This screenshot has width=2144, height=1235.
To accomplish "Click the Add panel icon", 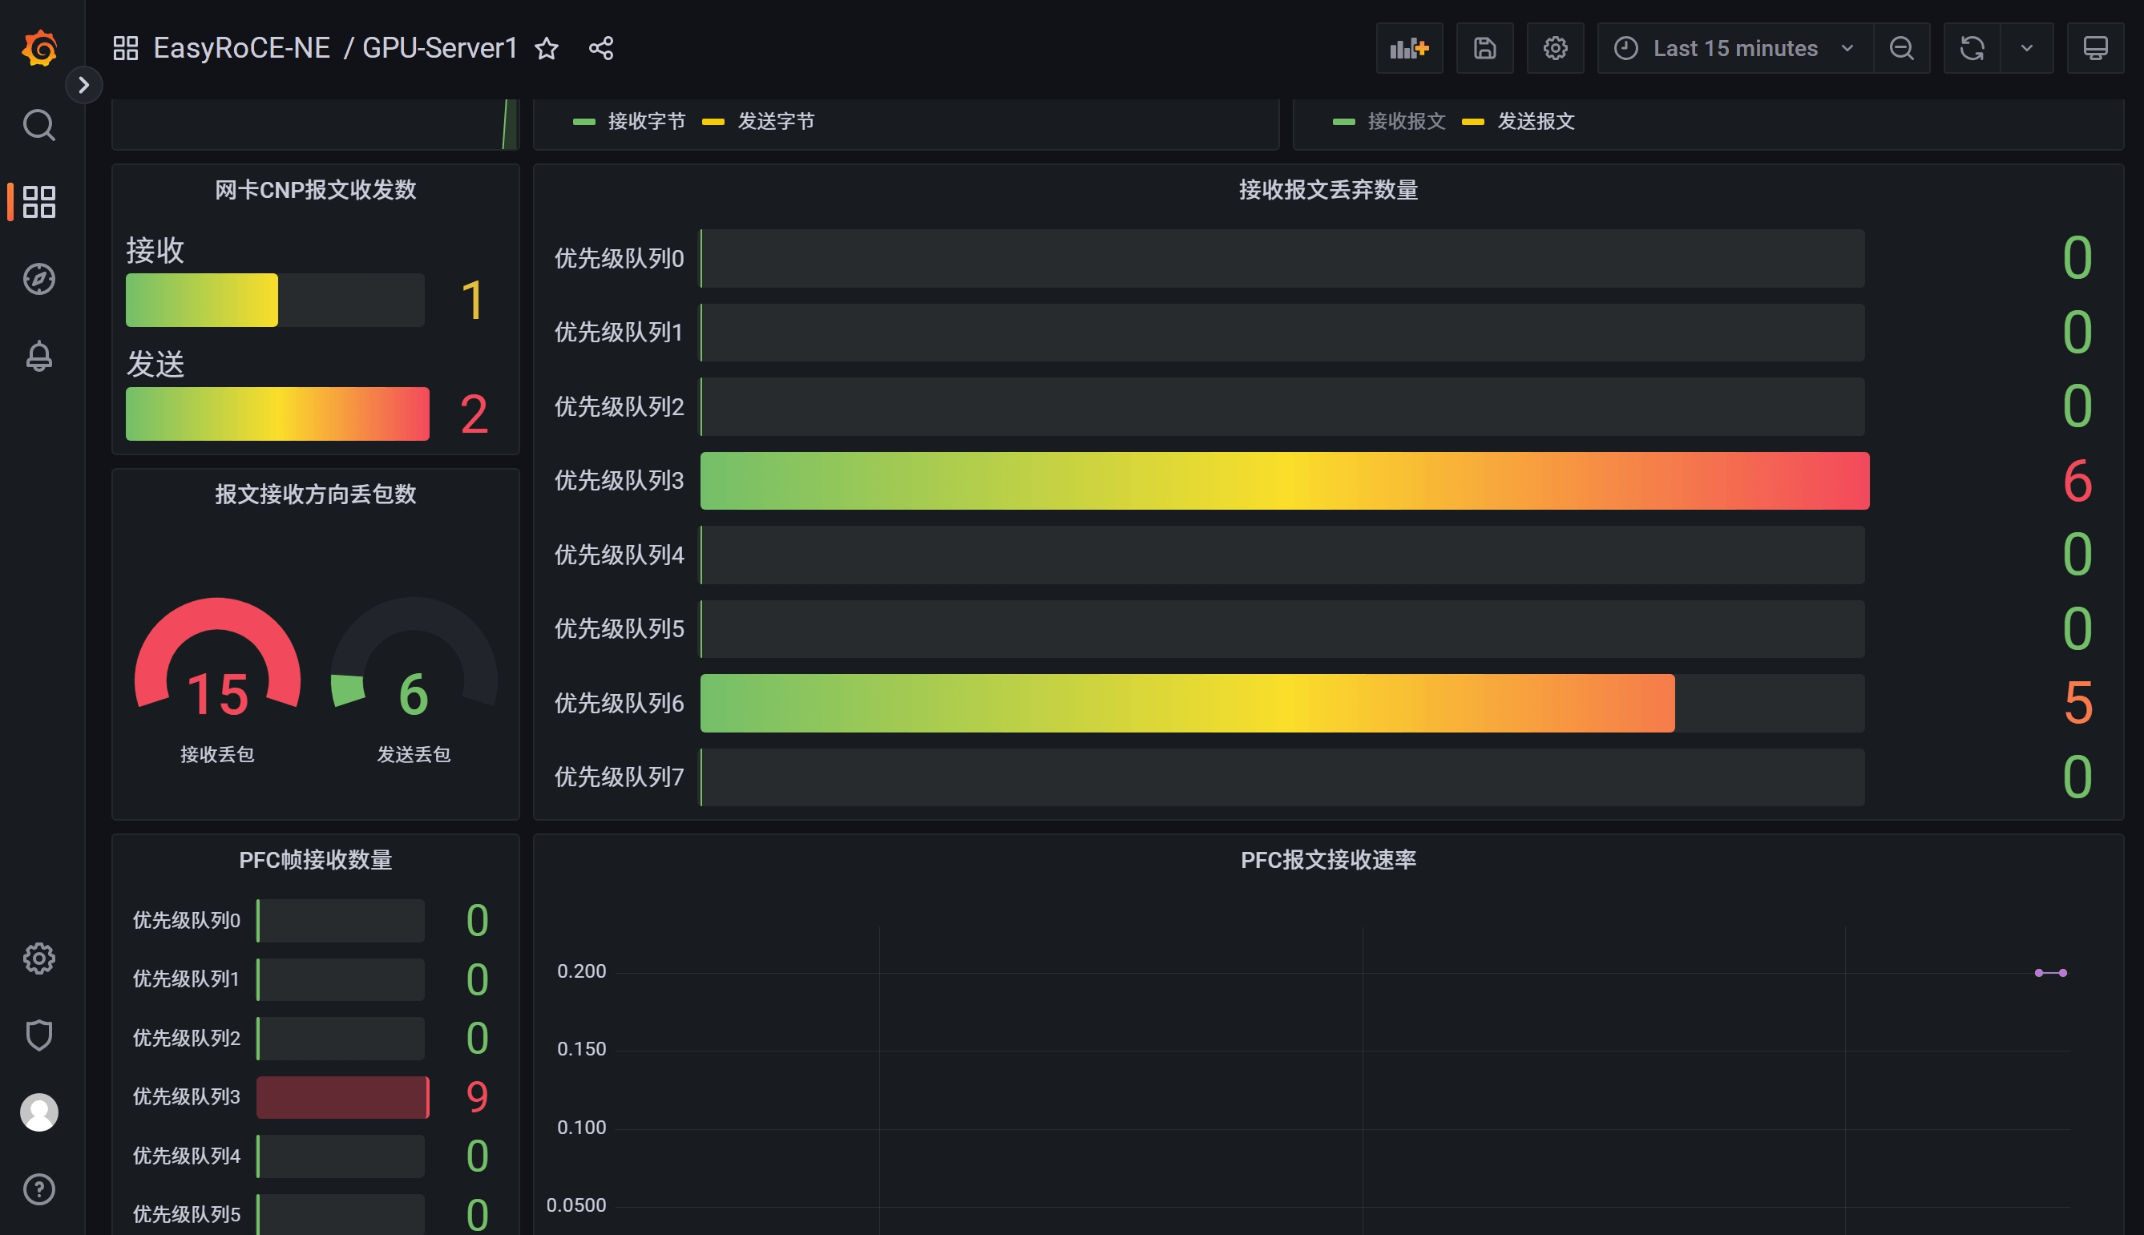I will (1409, 48).
